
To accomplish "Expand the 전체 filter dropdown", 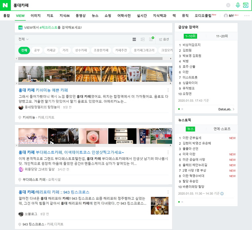I will coord(23,39).
